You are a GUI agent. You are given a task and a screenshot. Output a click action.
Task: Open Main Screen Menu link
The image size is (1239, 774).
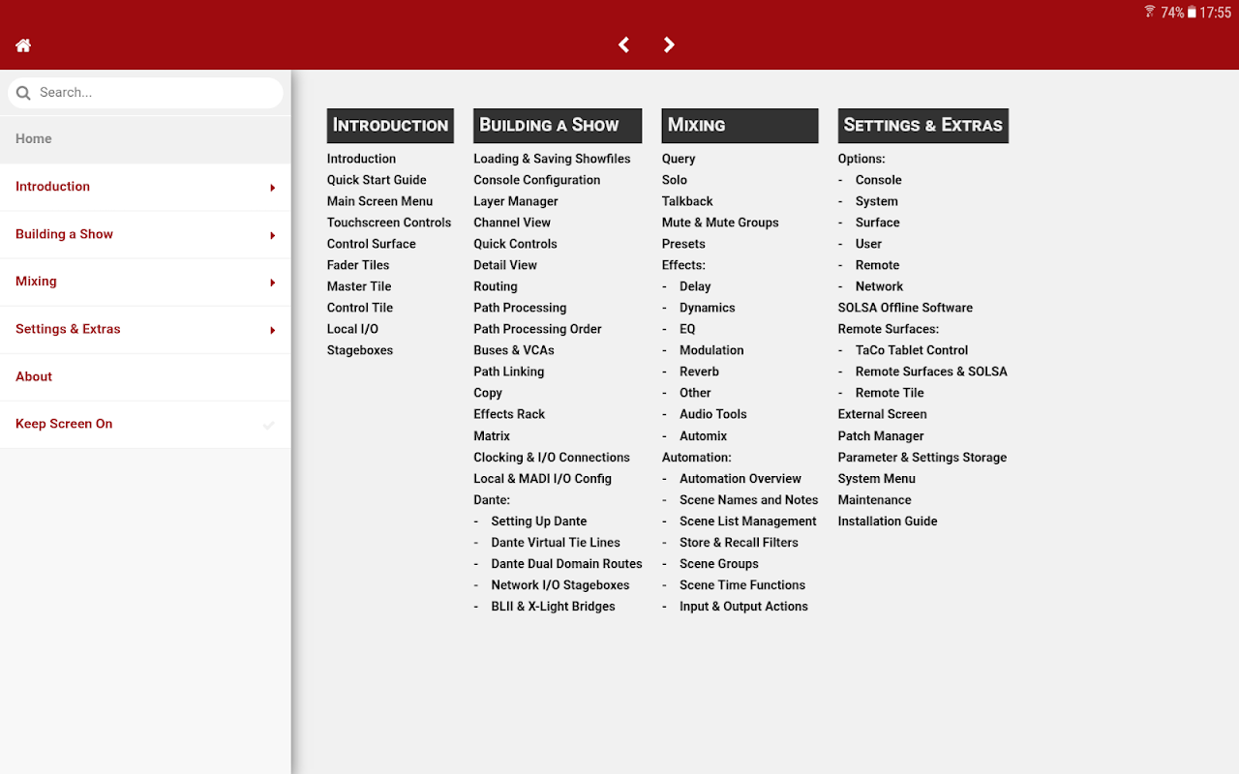coord(379,201)
